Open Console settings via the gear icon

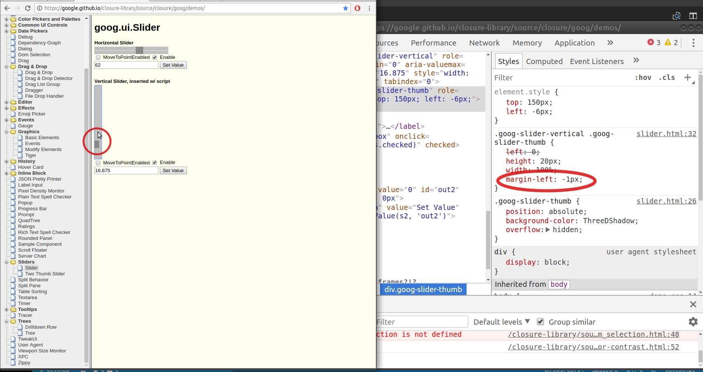pyautogui.click(x=693, y=322)
